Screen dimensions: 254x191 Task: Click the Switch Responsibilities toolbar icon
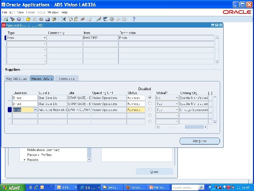tap(41, 19)
